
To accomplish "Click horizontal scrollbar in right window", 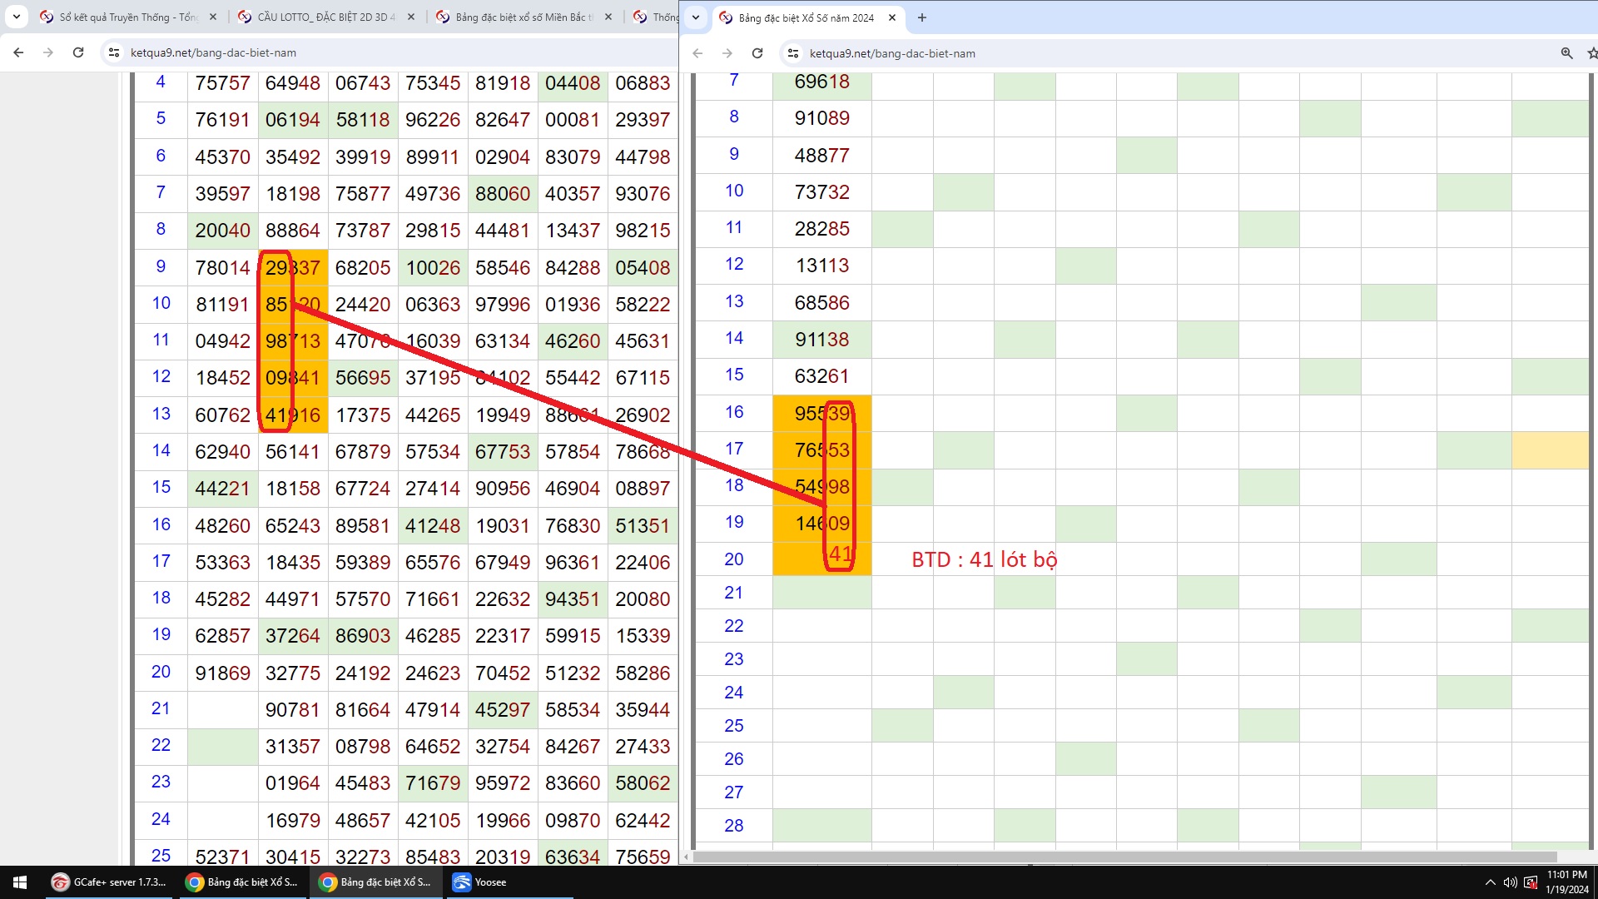I will [1124, 857].
